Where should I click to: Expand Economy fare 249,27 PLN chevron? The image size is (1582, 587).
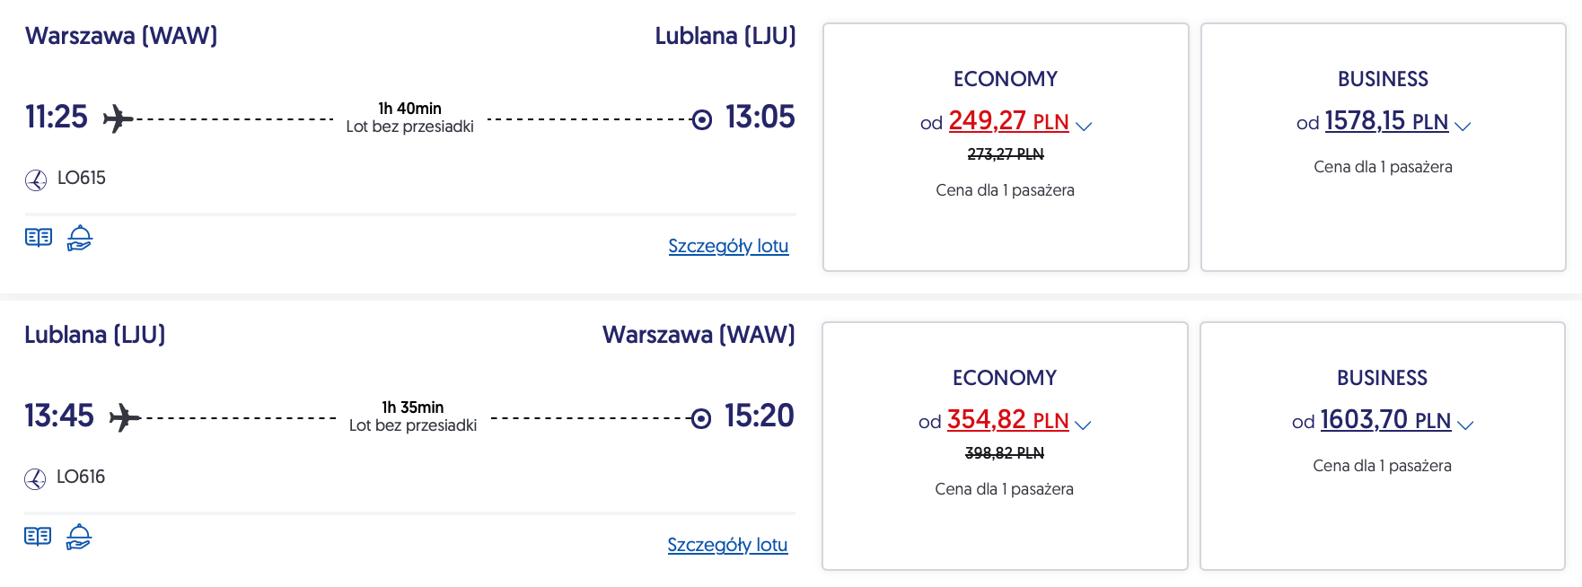pyautogui.click(x=1084, y=127)
